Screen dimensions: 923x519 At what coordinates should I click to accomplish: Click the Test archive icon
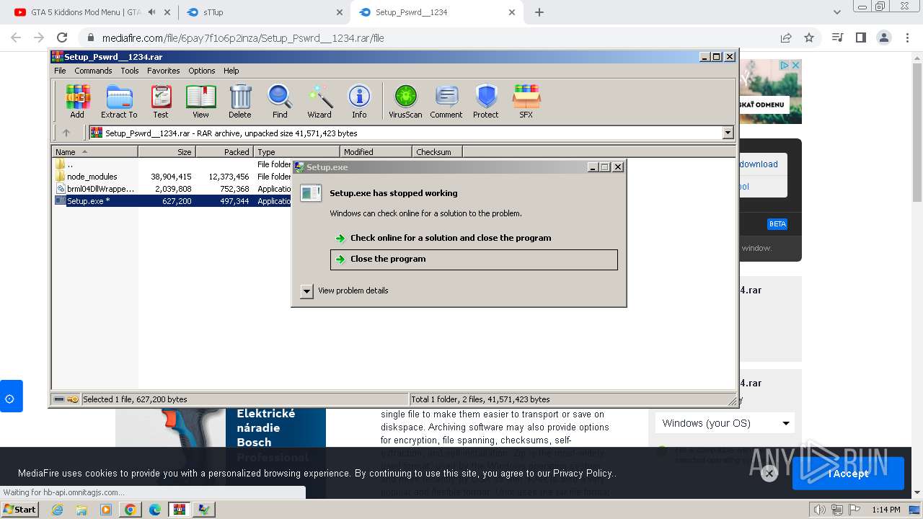[161, 101]
